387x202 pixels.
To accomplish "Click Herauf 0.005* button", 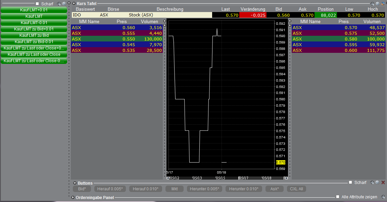I will 110,189.
